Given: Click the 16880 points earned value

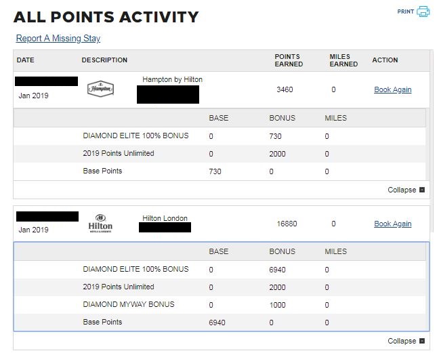Looking at the screenshot, I should [287, 224].
